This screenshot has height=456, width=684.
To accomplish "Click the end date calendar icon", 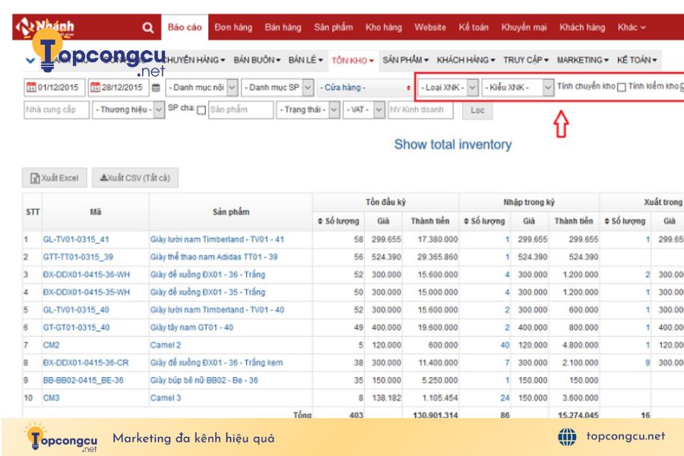I will (x=95, y=87).
